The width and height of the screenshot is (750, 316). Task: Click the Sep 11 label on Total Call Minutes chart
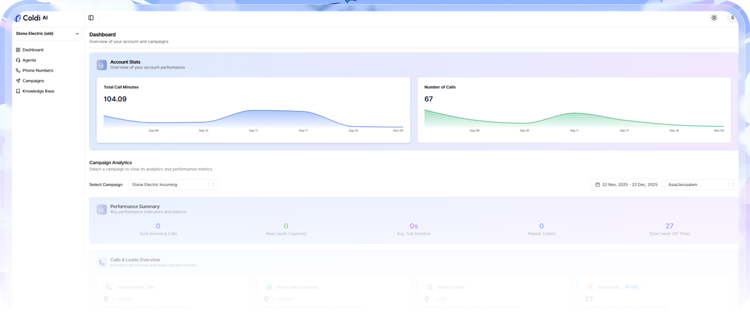(253, 131)
